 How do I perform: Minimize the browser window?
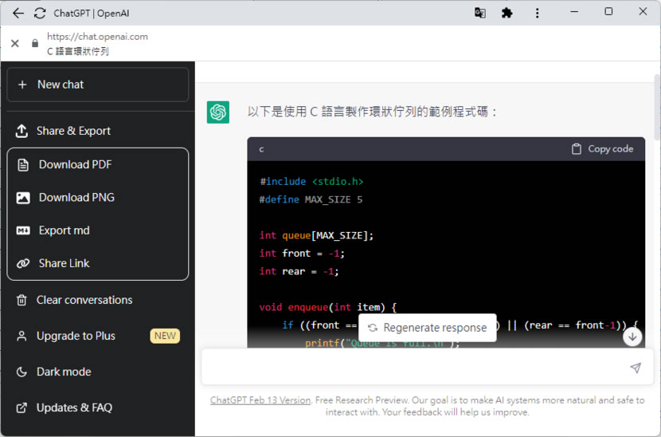click(574, 12)
